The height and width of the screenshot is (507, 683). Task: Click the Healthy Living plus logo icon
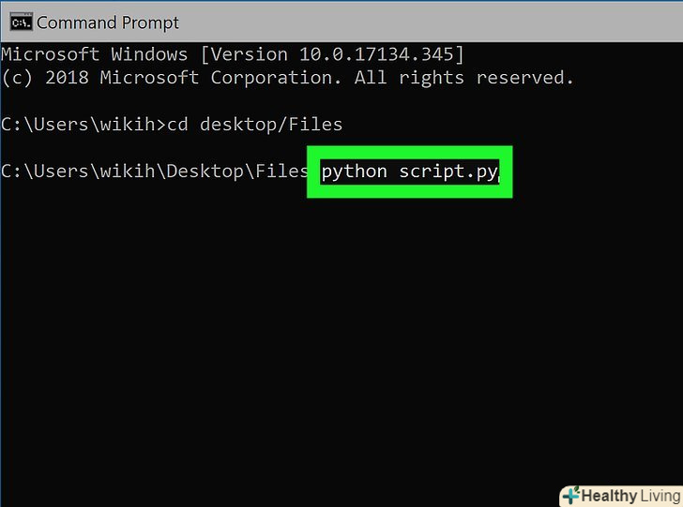570,495
